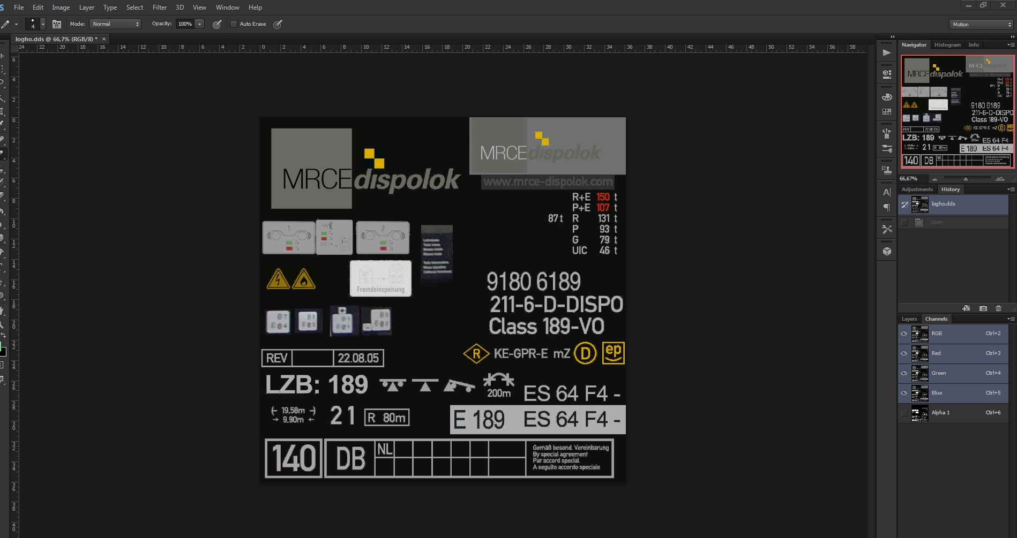Image resolution: width=1017 pixels, height=538 pixels.
Task: Click the history brush source icon for logho.dds
Action: tap(904, 204)
